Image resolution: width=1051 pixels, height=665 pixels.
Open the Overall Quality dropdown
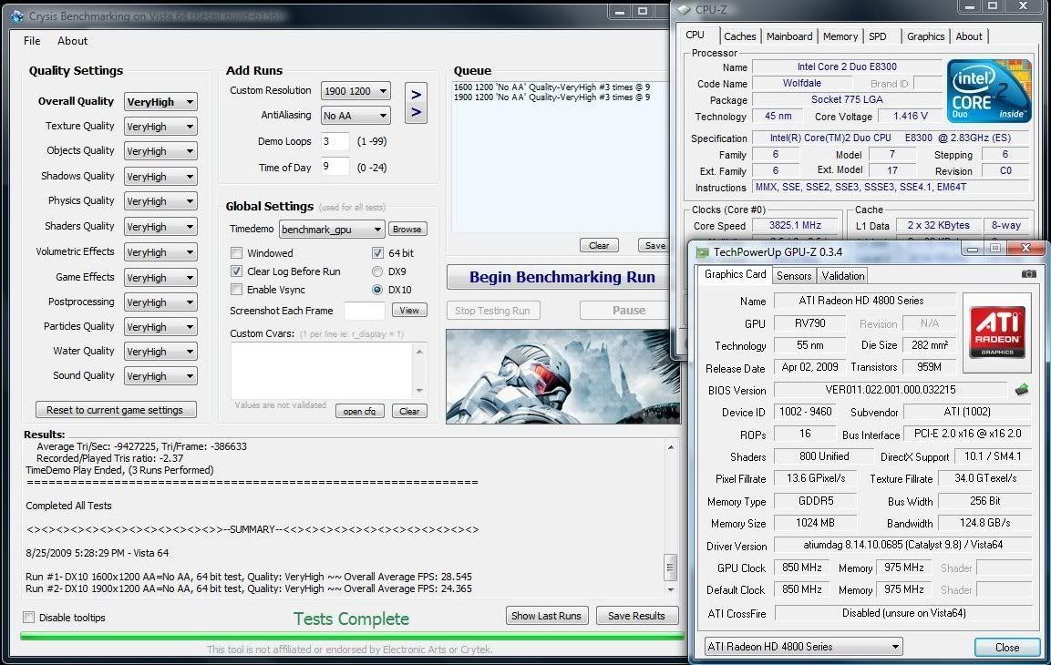[x=160, y=102]
